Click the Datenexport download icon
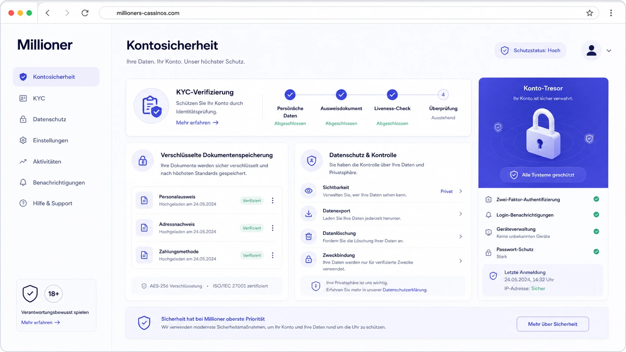This screenshot has height=352, width=626. point(309,214)
